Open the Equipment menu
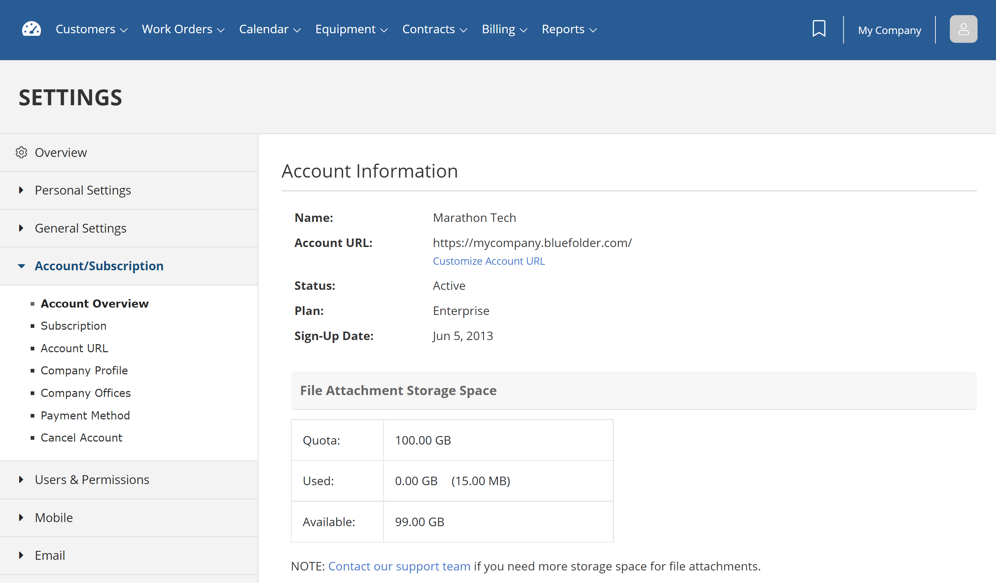Screen dimensions: 996x583 (351, 29)
